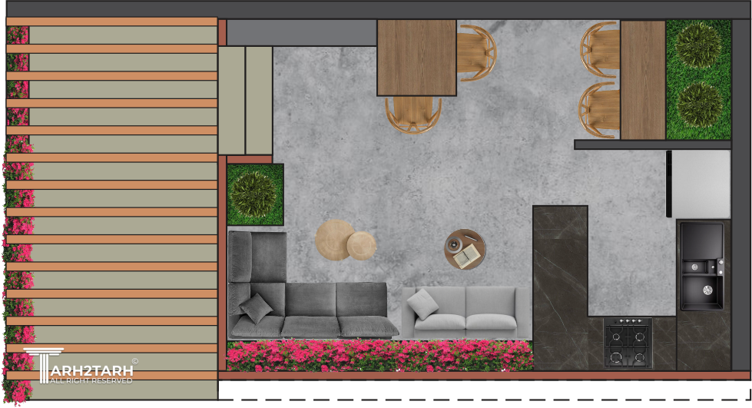752x408 pixels.
Task: Select the chair right of the large dining table
Action: pyautogui.click(x=476, y=52)
